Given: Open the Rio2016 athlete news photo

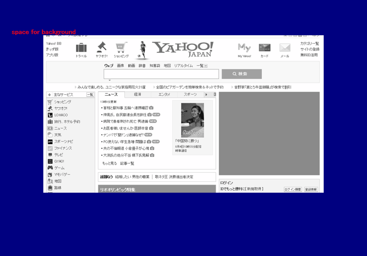Looking at the screenshot, I should tap(192, 120).
